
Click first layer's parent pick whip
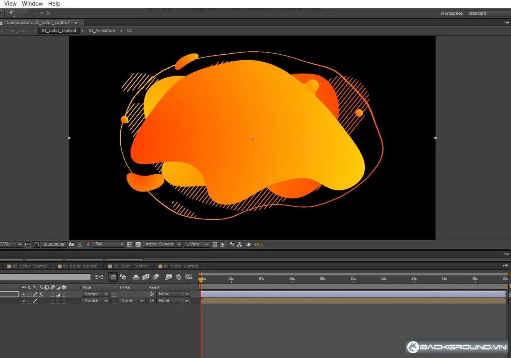[152, 294]
